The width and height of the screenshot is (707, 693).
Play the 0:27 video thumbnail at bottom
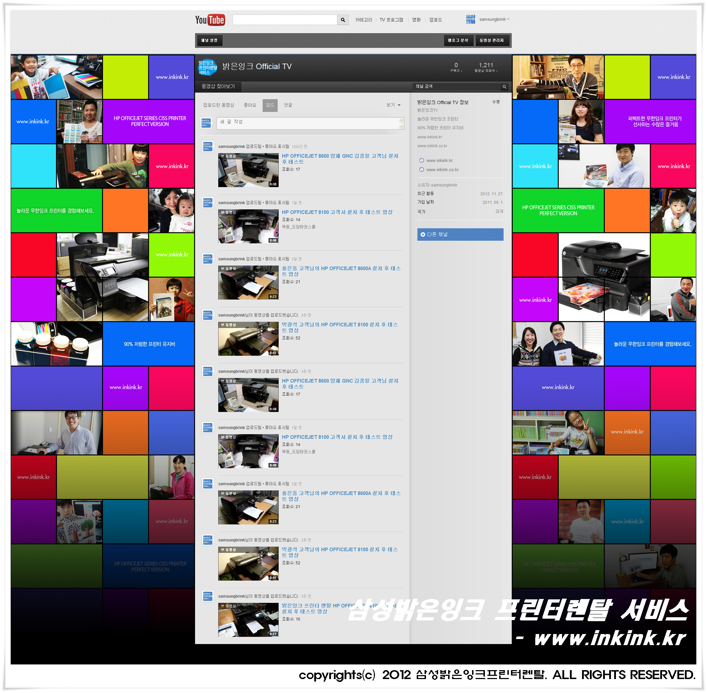point(248,619)
